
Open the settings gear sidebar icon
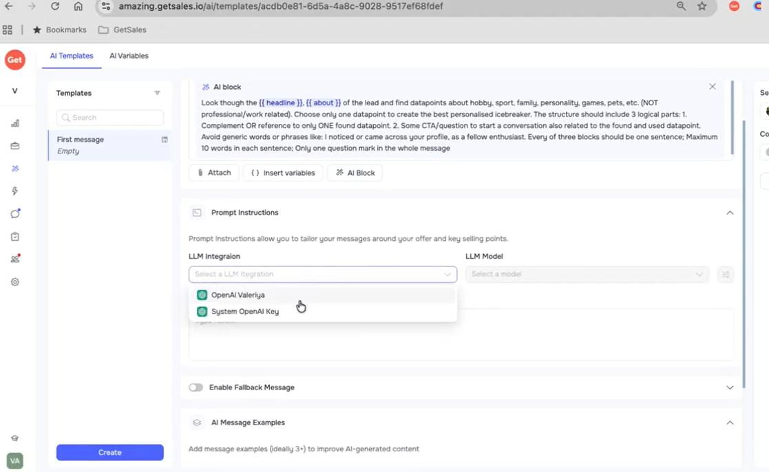point(14,282)
